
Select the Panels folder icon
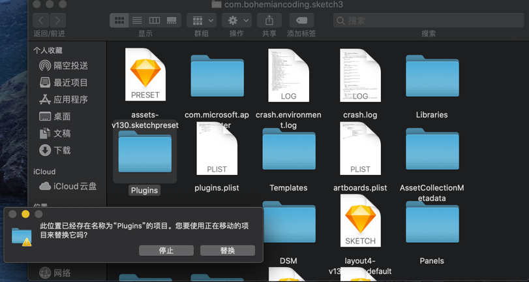coord(432,222)
